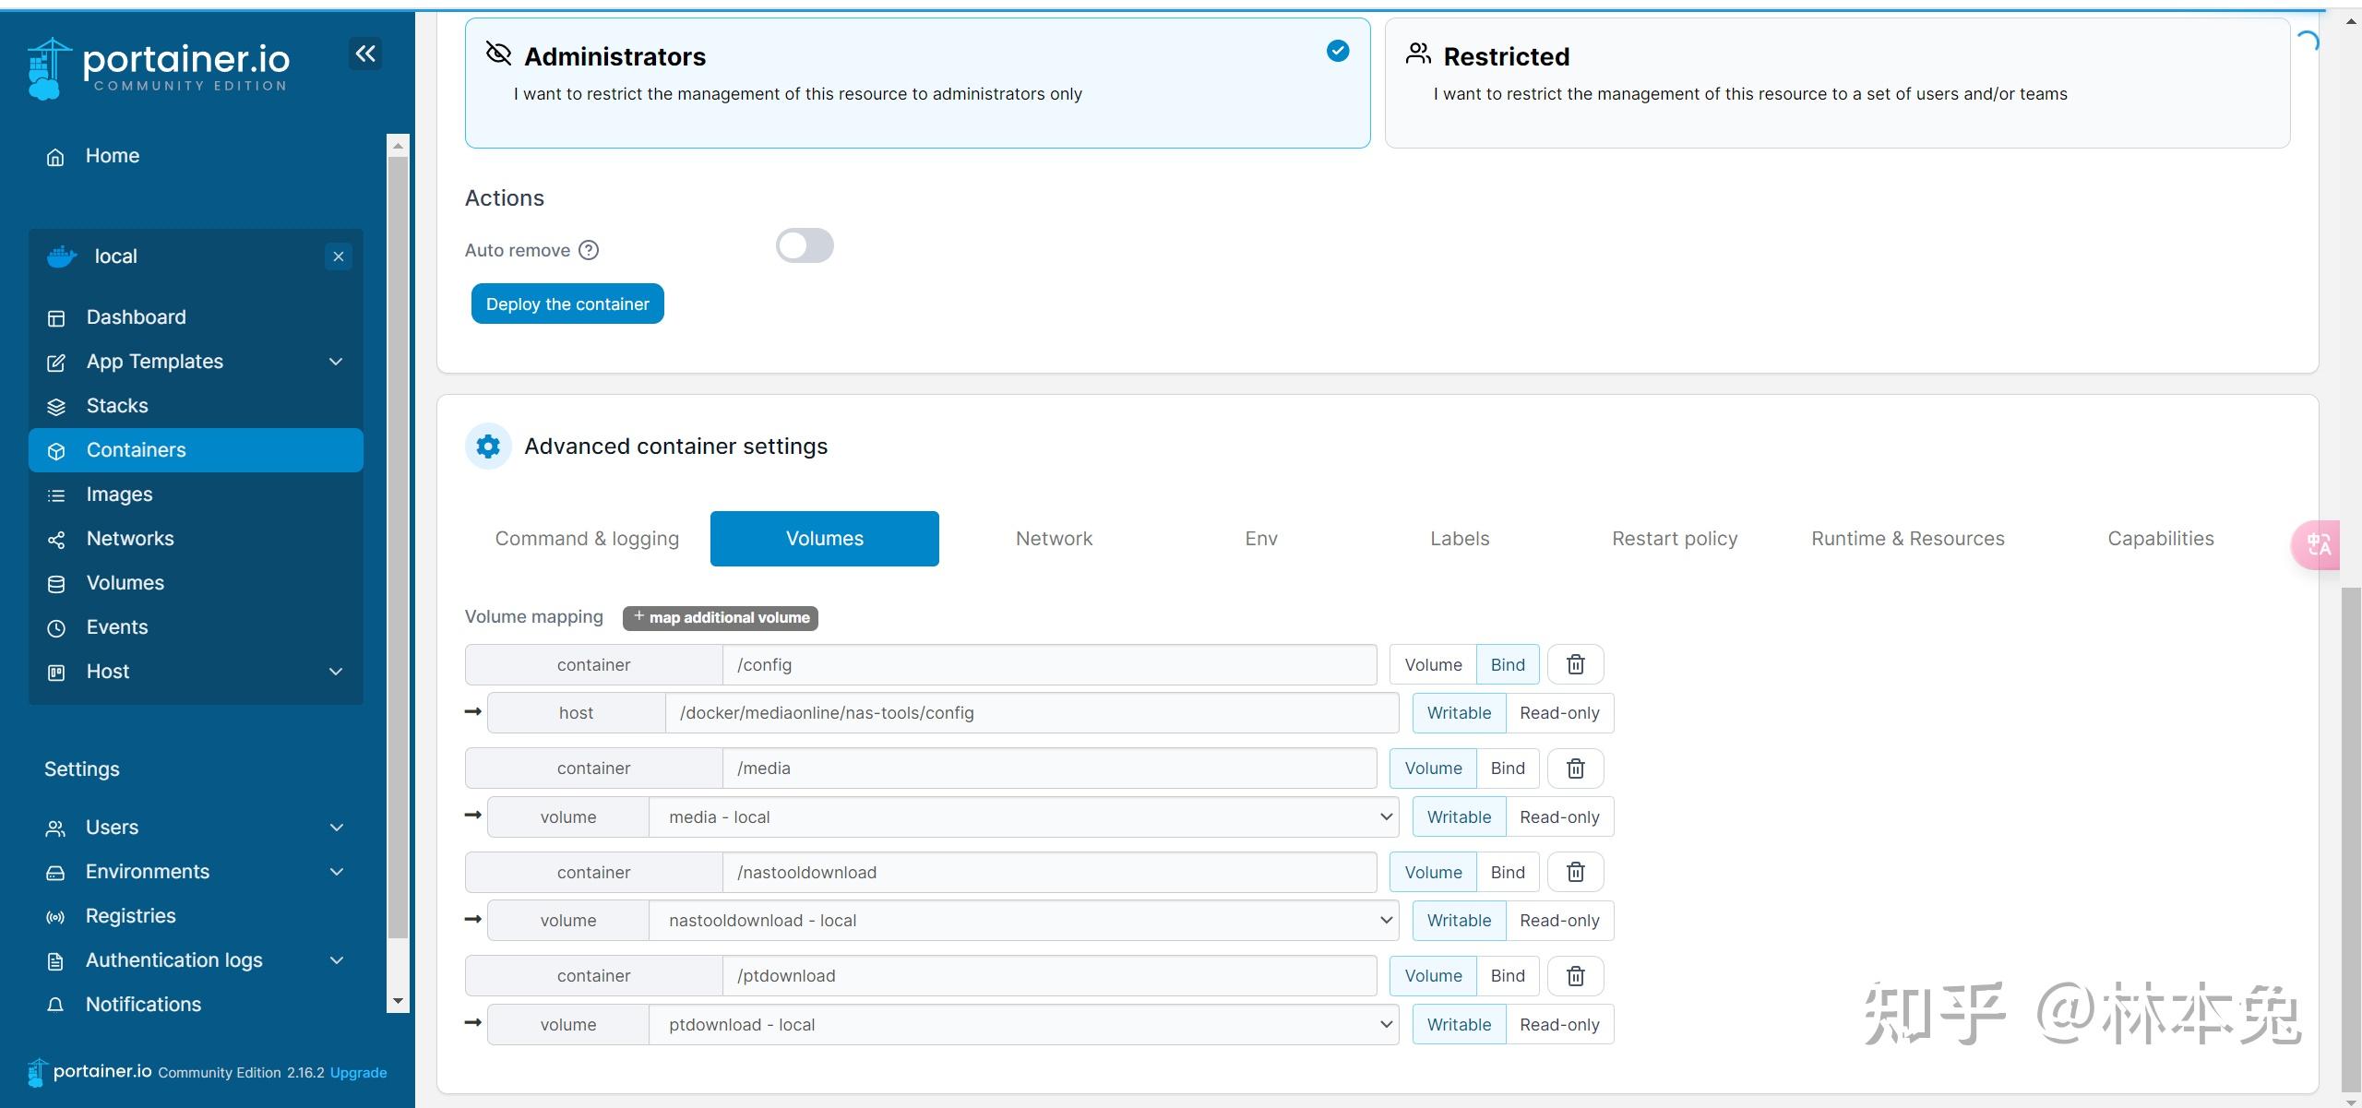The image size is (2362, 1108).
Task: Toggle the Auto remove switch
Action: point(804,246)
